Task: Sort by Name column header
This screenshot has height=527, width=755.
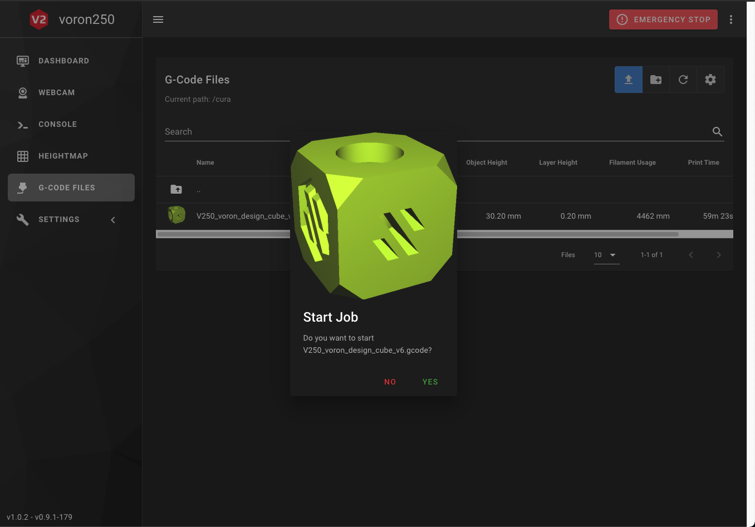Action: [205, 162]
